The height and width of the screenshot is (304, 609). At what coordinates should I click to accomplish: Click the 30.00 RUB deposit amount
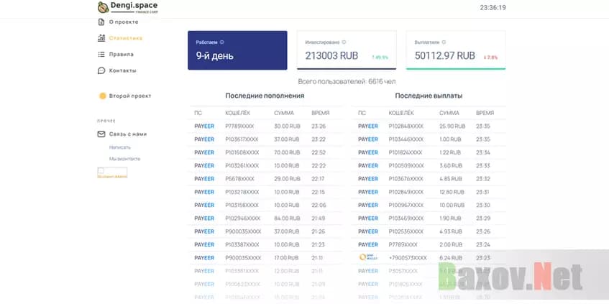287,126
